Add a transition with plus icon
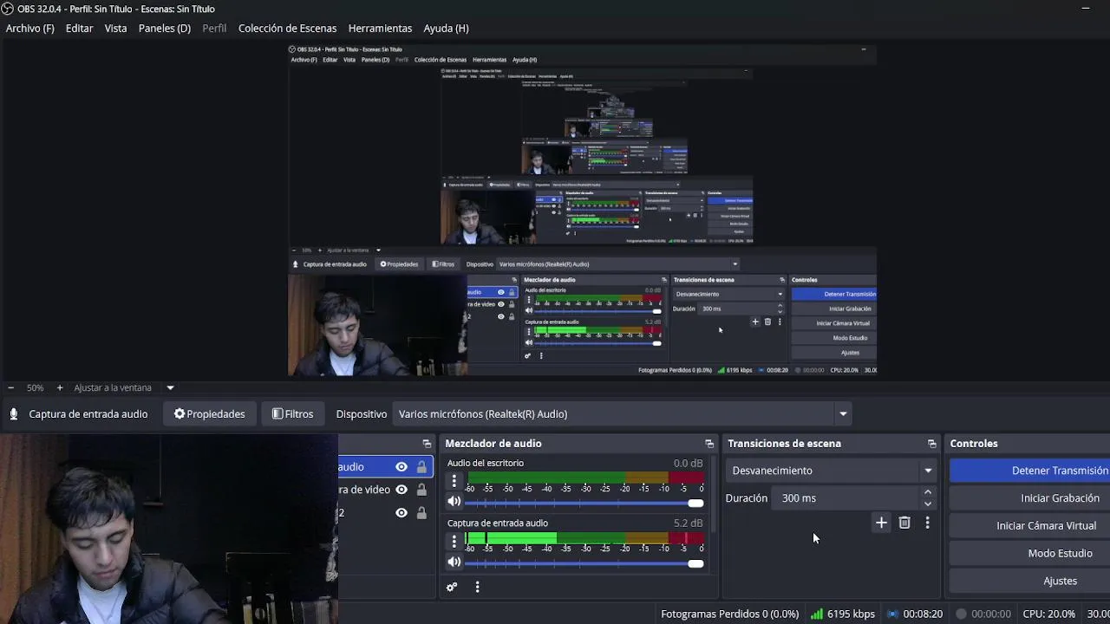 pyautogui.click(x=881, y=523)
